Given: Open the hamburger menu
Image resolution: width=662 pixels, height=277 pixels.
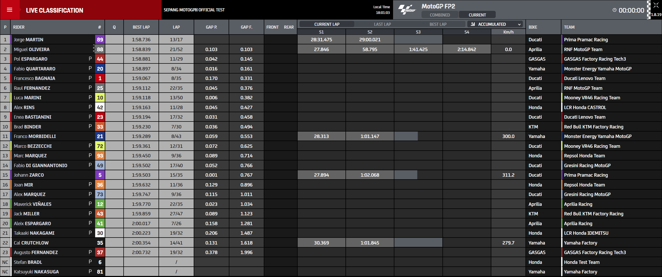Looking at the screenshot, I should pyautogui.click(x=10, y=10).
